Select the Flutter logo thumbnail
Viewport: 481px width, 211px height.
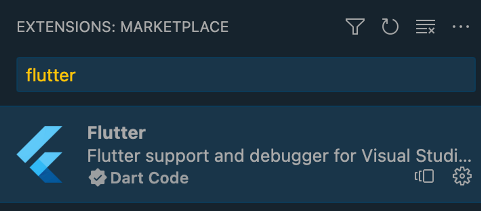[x=40, y=154]
